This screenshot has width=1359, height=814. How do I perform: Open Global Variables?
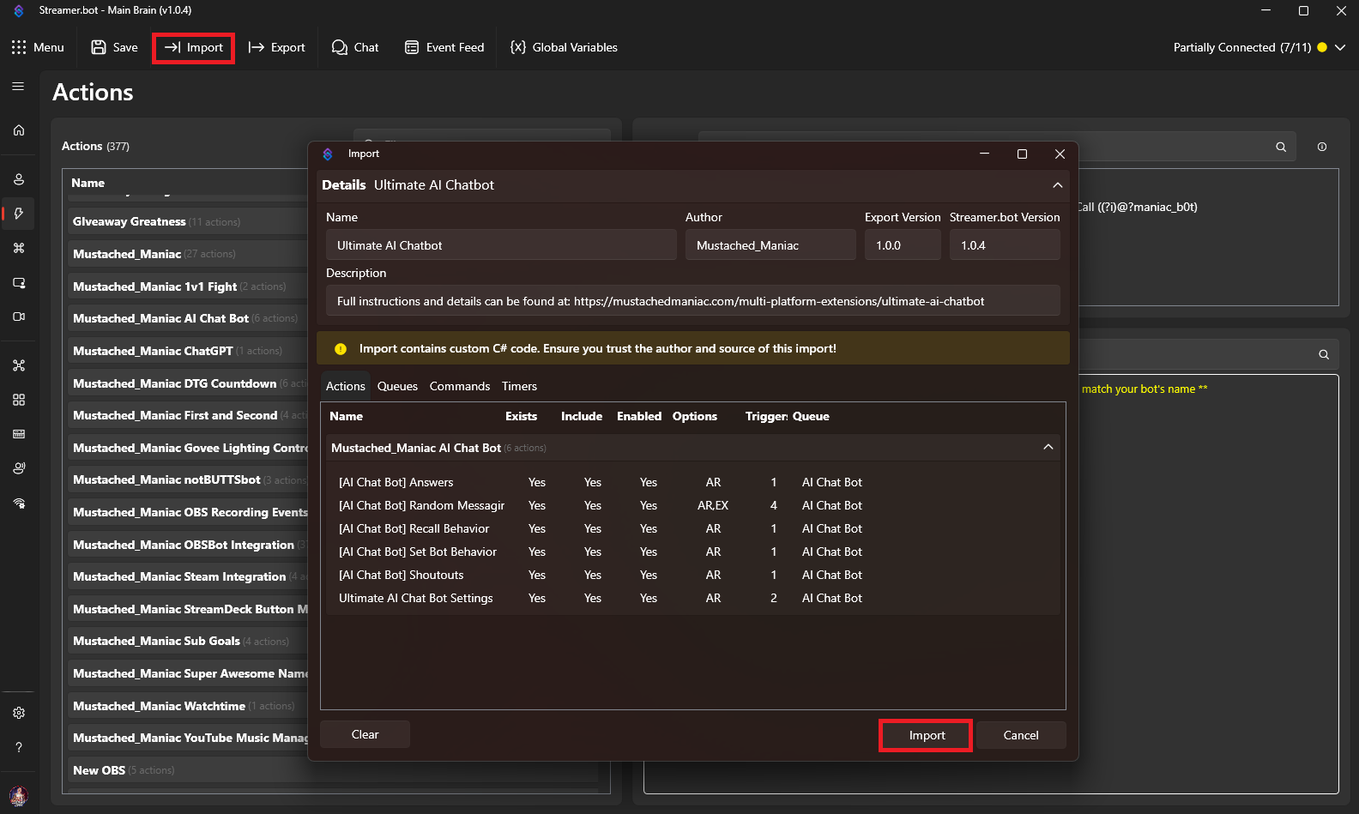[564, 47]
